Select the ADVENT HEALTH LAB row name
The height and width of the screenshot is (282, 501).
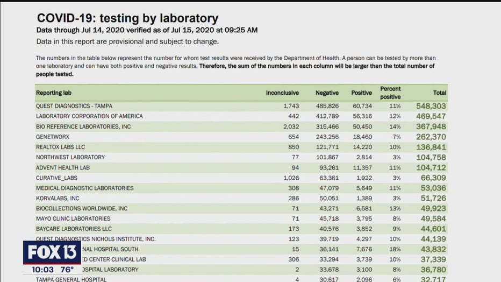pos(62,167)
